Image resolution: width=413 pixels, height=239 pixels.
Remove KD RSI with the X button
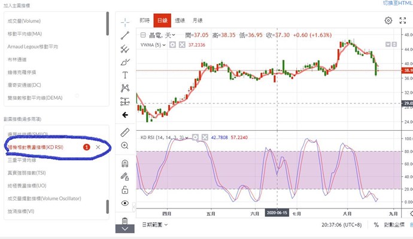click(98, 146)
